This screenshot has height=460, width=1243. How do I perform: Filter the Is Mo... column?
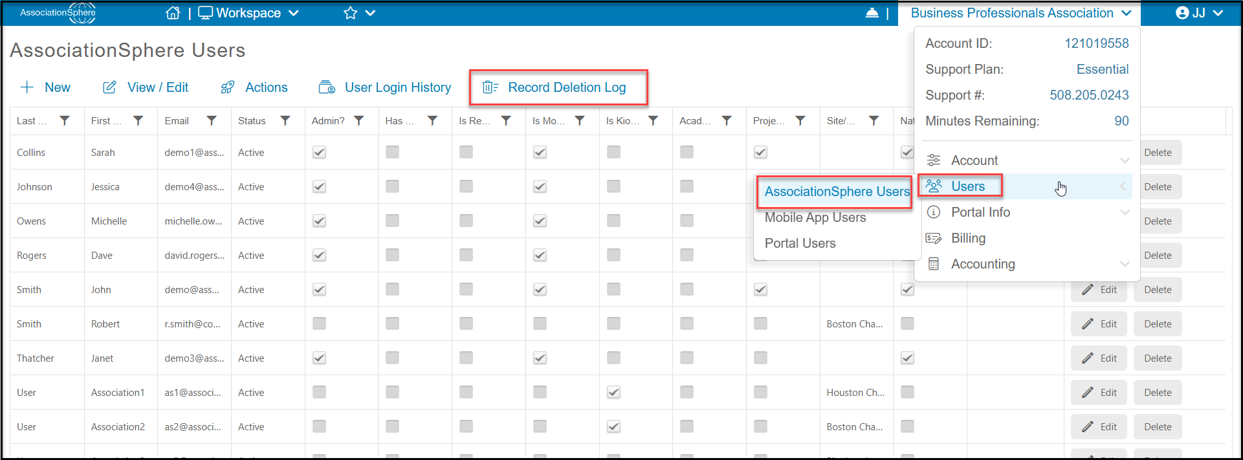[x=580, y=120]
